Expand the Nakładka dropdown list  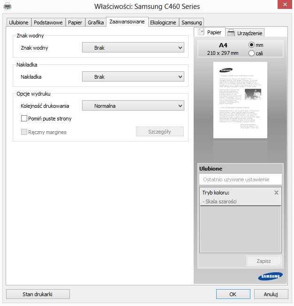133,76
